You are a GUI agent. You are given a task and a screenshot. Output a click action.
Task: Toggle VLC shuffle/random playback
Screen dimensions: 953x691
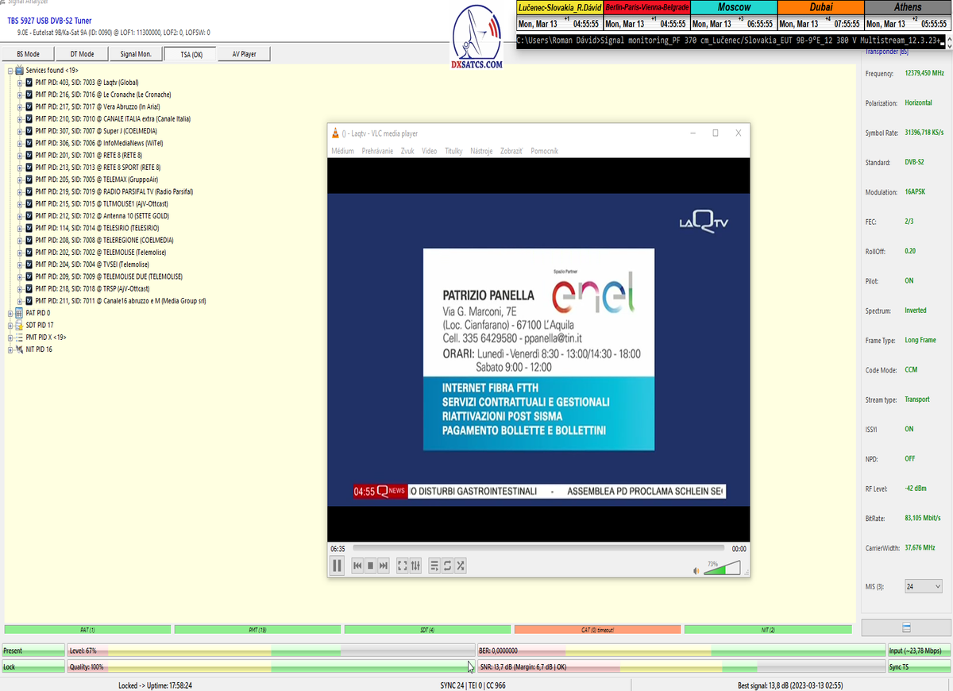coord(461,566)
